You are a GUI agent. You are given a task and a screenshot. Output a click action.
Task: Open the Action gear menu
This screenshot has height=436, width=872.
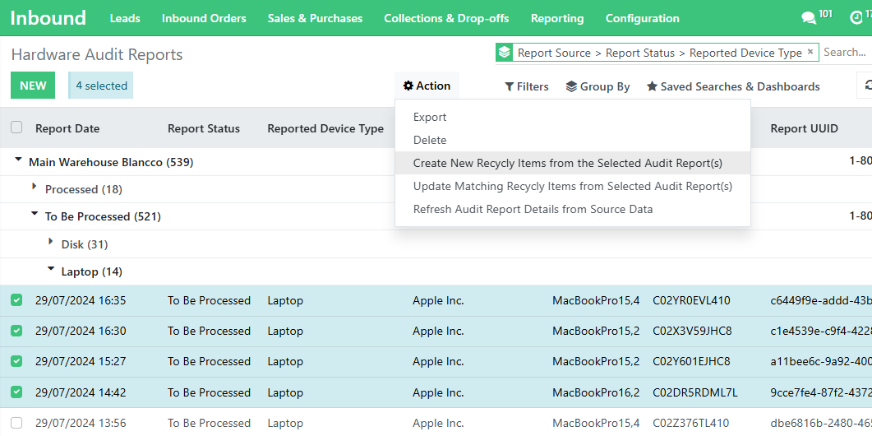coord(427,86)
